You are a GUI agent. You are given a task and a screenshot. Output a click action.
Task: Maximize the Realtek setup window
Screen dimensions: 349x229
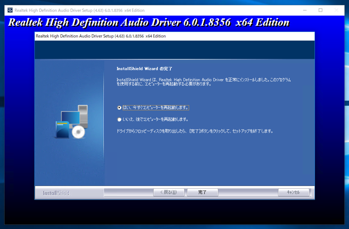321,10
